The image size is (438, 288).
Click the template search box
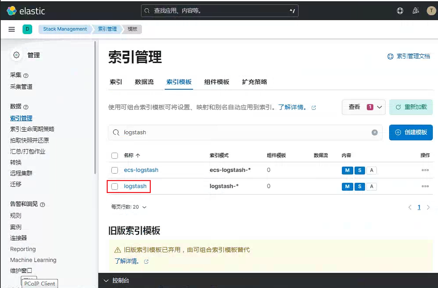pyautogui.click(x=245, y=133)
